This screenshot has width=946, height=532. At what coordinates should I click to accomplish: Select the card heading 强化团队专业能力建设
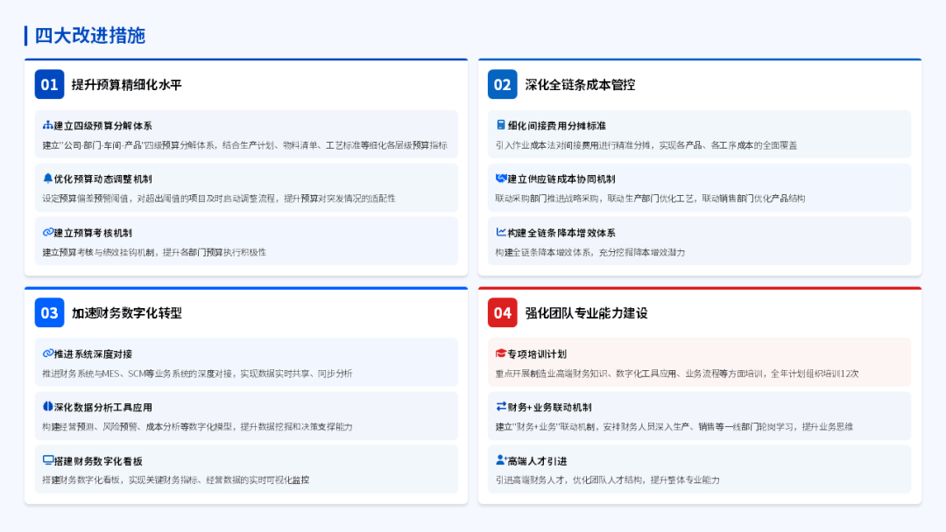[586, 313]
